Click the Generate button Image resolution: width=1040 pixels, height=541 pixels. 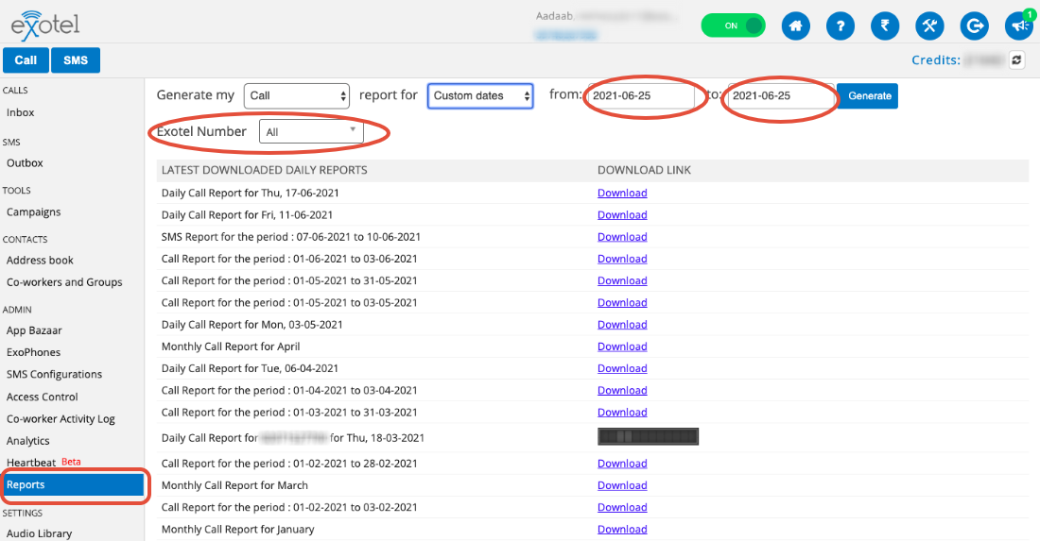click(867, 96)
